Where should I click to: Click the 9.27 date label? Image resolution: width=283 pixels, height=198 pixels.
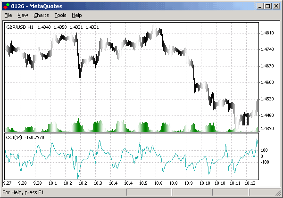pyautogui.click(x=7, y=183)
